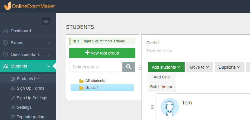Click the New root group button
Viewport: 250px width, 120px height.
(x=102, y=53)
